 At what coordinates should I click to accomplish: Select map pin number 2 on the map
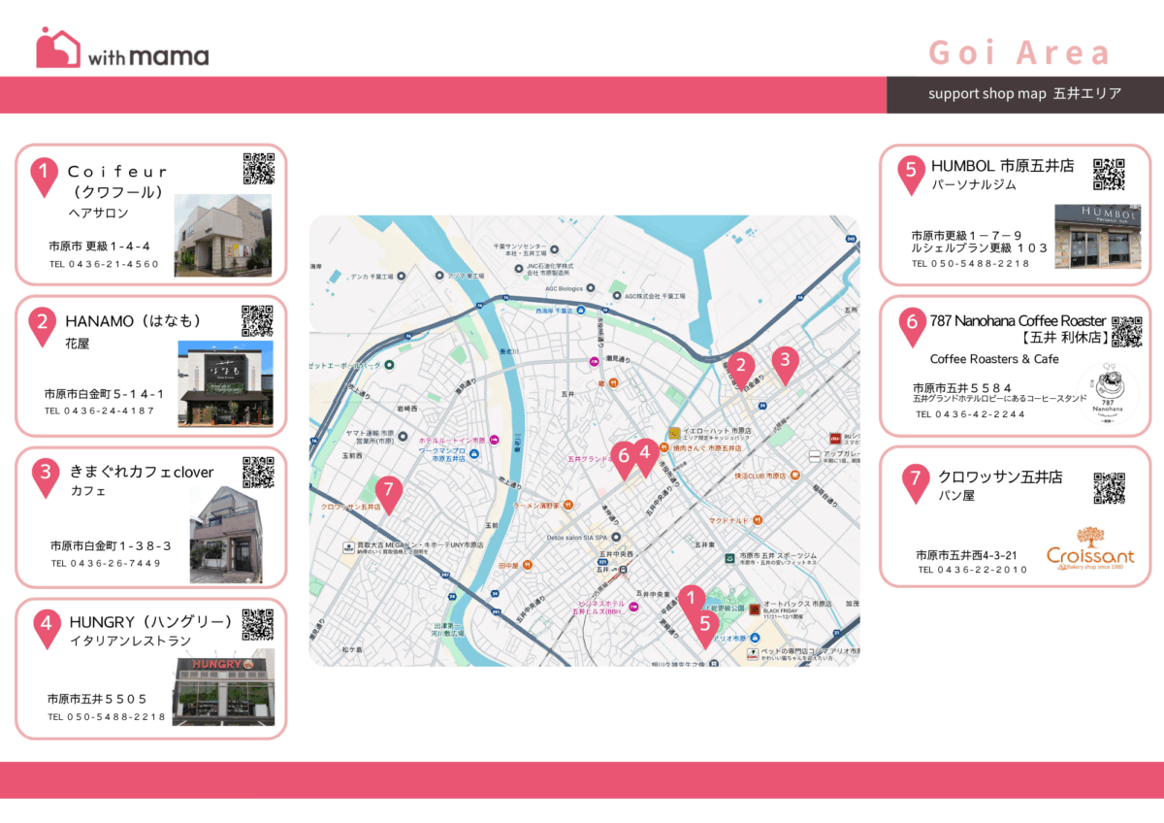(741, 368)
